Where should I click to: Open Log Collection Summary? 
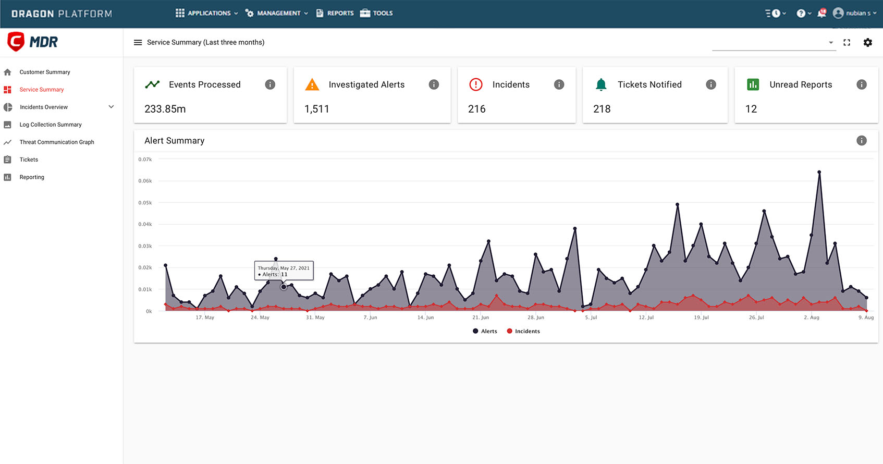[x=51, y=125]
